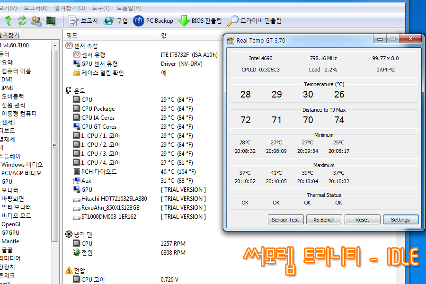The height and width of the screenshot is (284, 426).
Task: Click the GPU 센서 유형 row icon
Action: coord(77,63)
